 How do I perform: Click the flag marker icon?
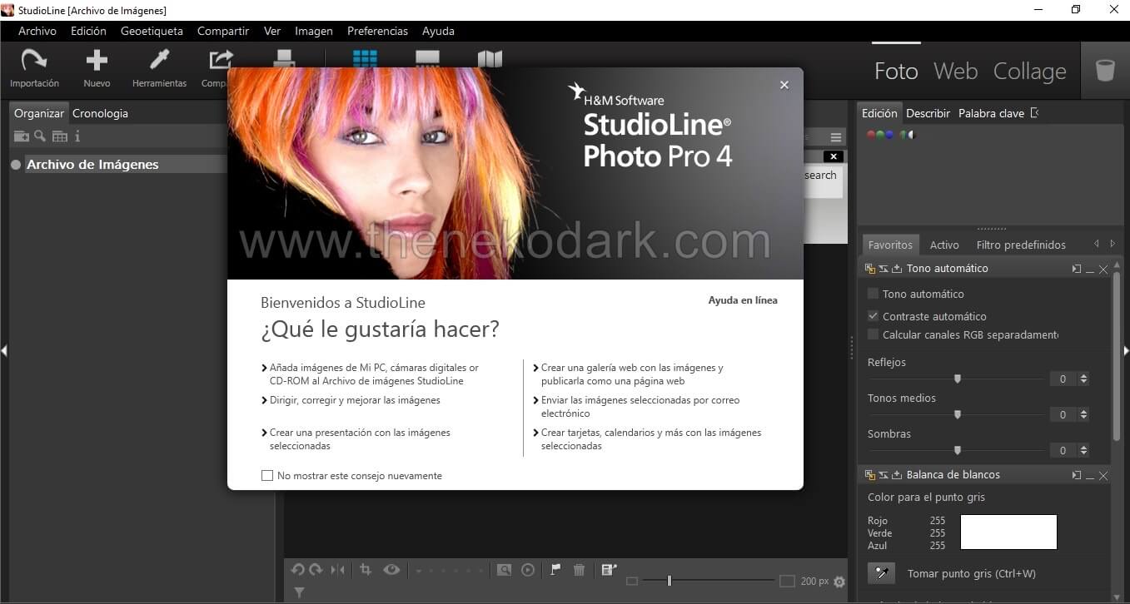555,570
